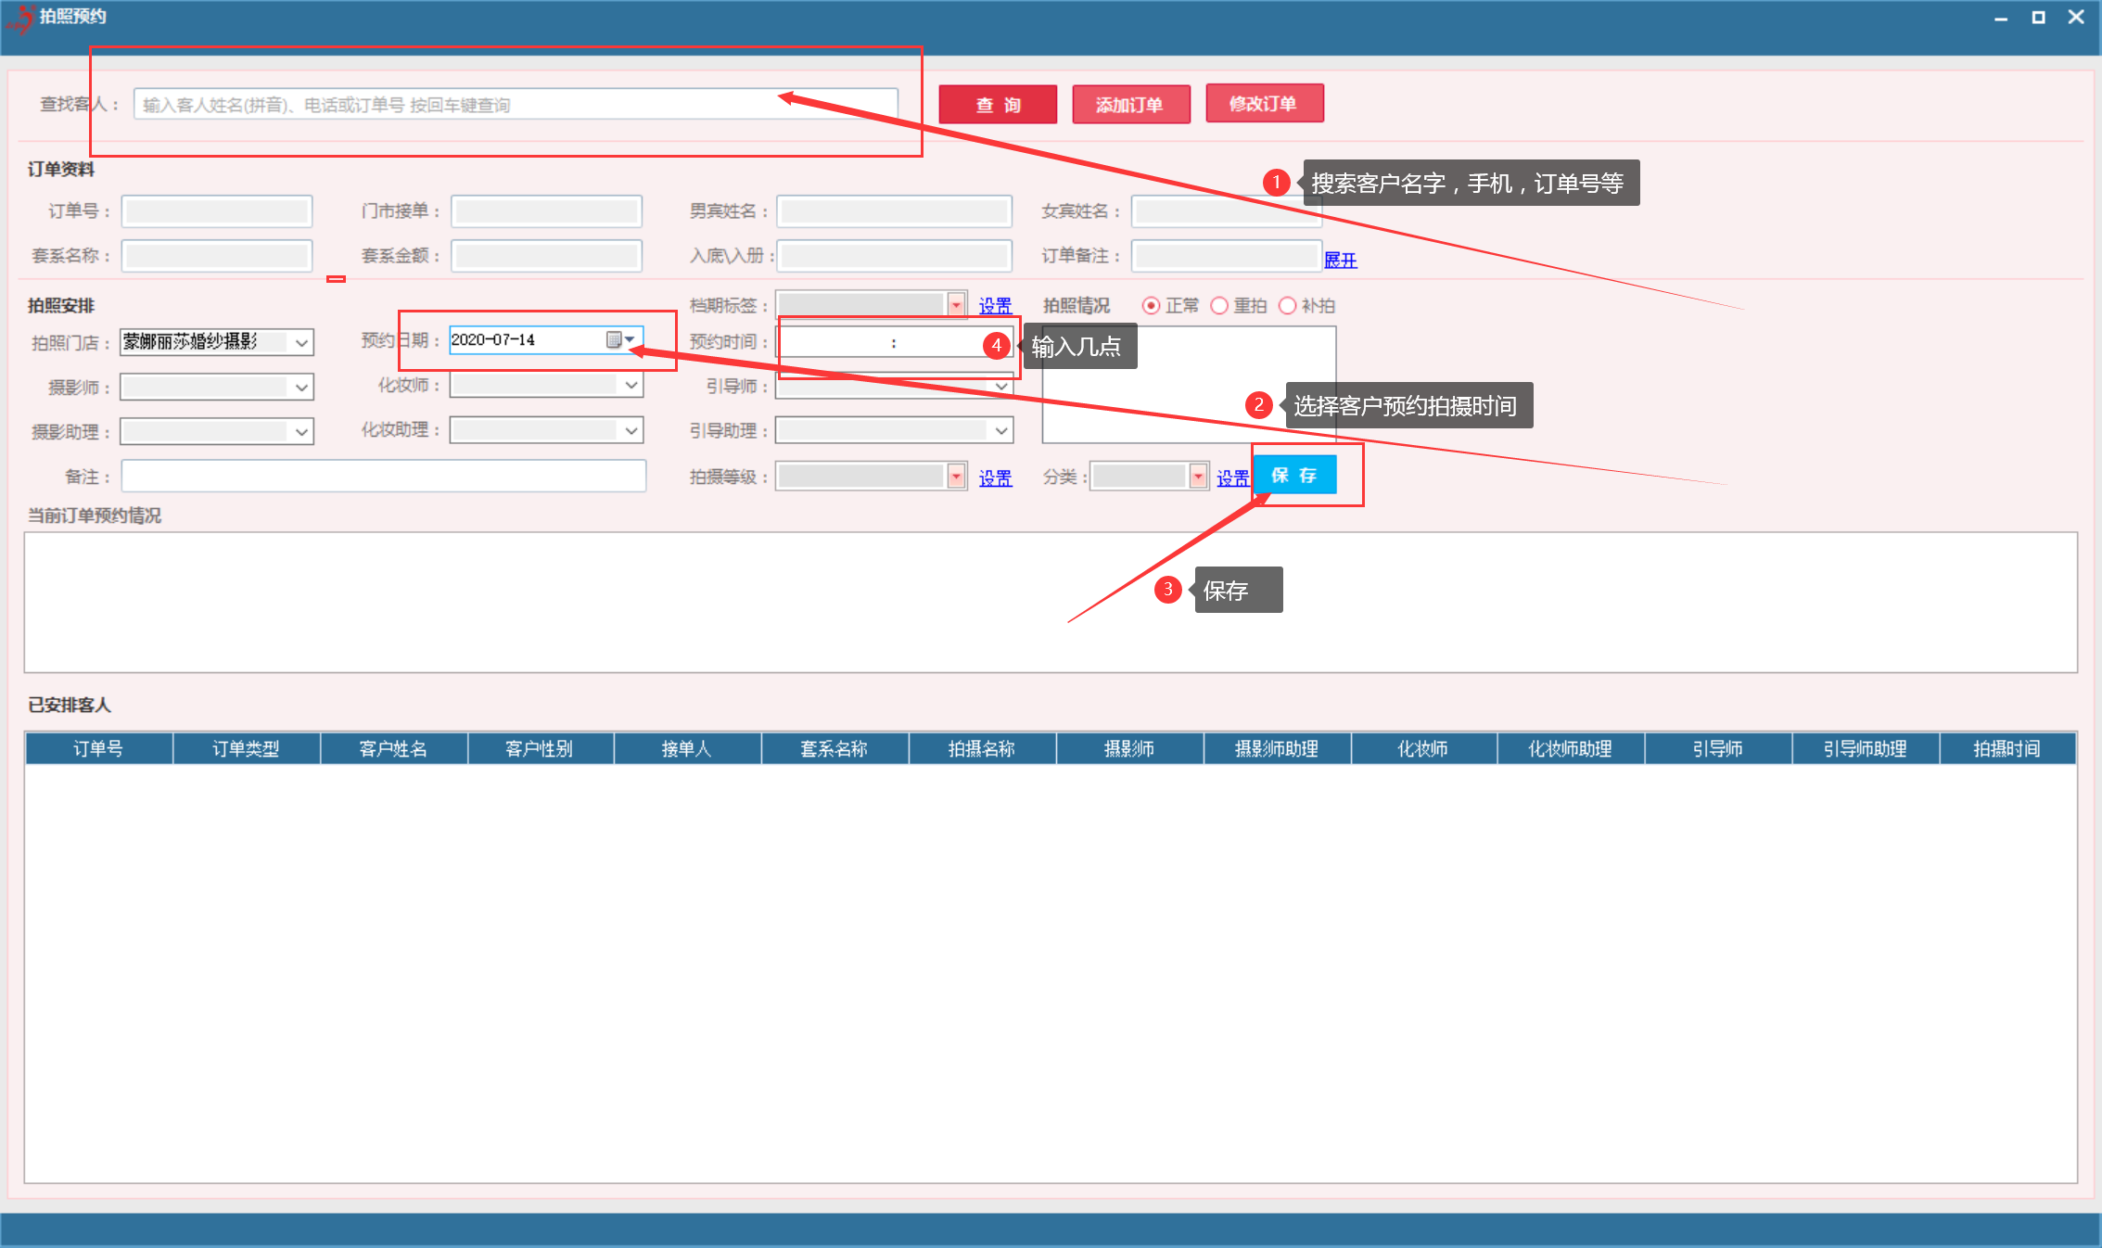Minimize the 拍照预约 window
The width and height of the screenshot is (2102, 1248).
[x=2001, y=18]
